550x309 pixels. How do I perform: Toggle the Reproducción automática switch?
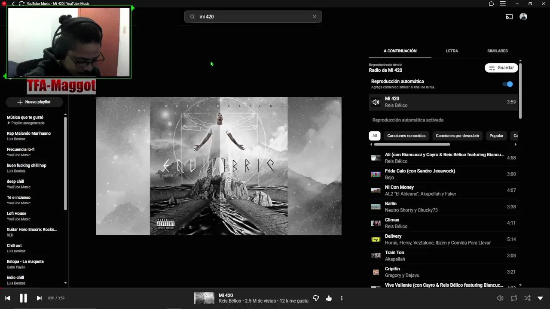[508, 84]
